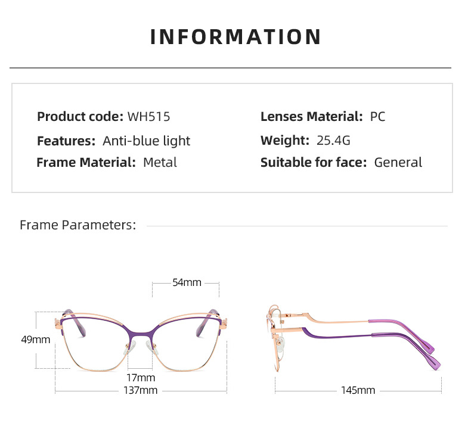Click the 137mm frame width label
Viewport: 471px width, 423px height.
point(140,390)
